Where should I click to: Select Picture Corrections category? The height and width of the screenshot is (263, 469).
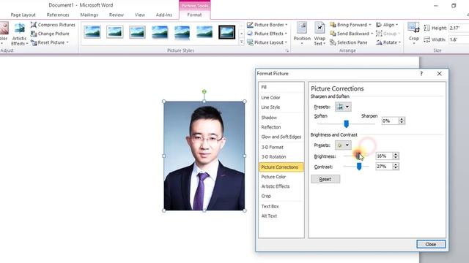coord(281,167)
